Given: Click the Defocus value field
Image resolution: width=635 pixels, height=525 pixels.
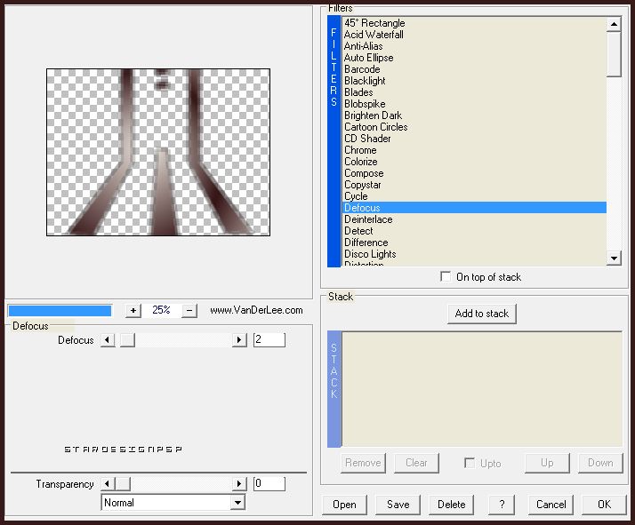Looking at the screenshot, I should pyautogui.click(x=269, y=339).
